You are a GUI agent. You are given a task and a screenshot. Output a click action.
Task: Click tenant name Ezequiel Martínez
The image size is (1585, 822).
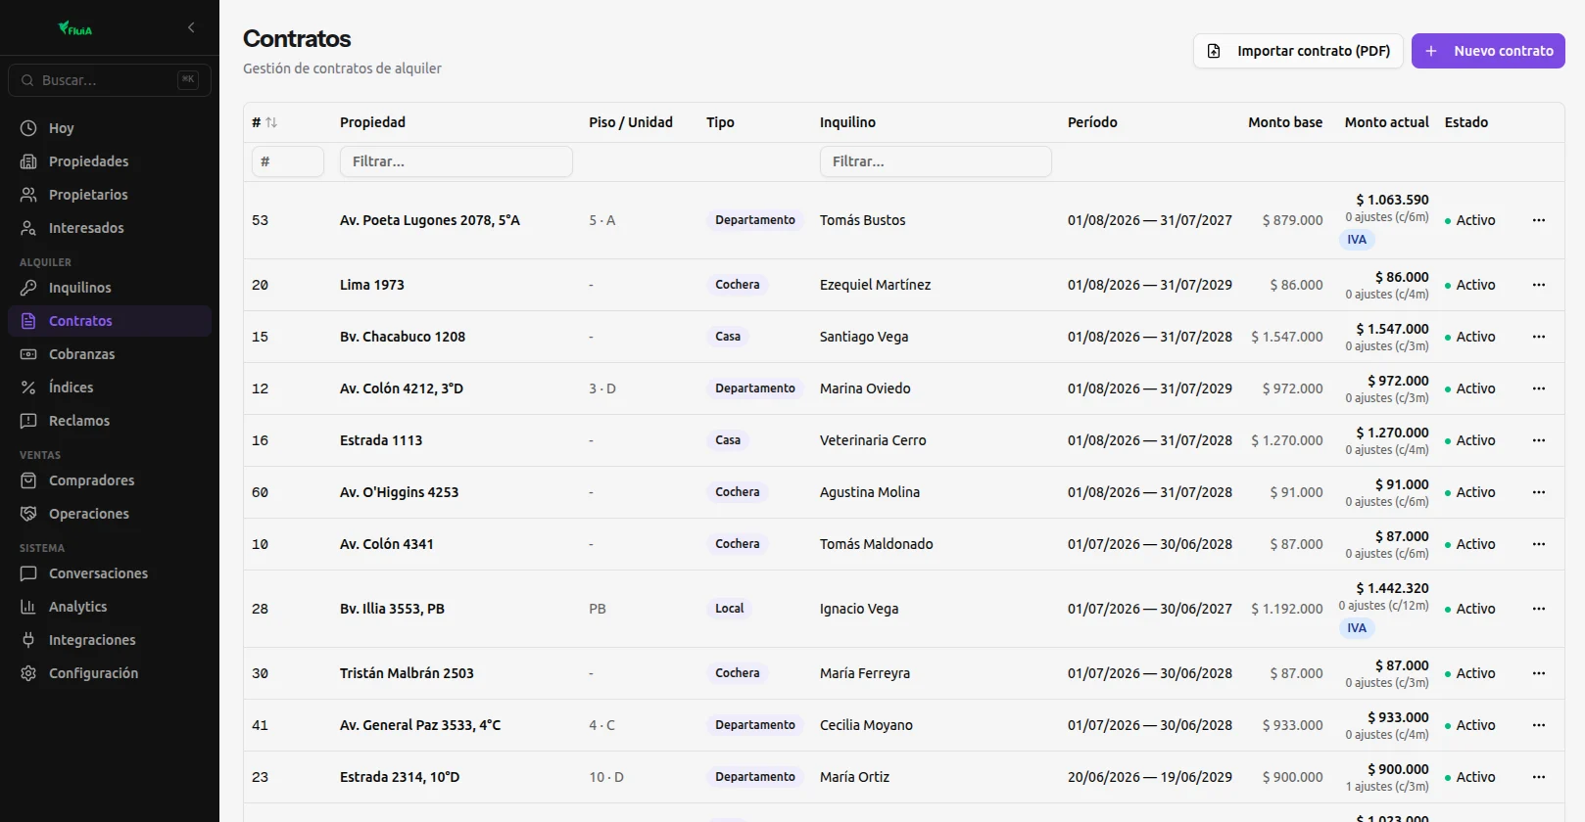click(x=876, y=285)
